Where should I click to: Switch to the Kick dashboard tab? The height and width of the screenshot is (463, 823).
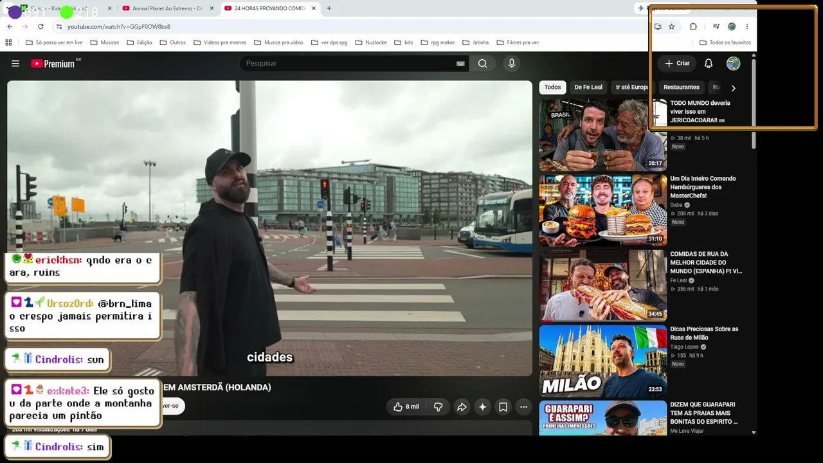coord(64,8)
